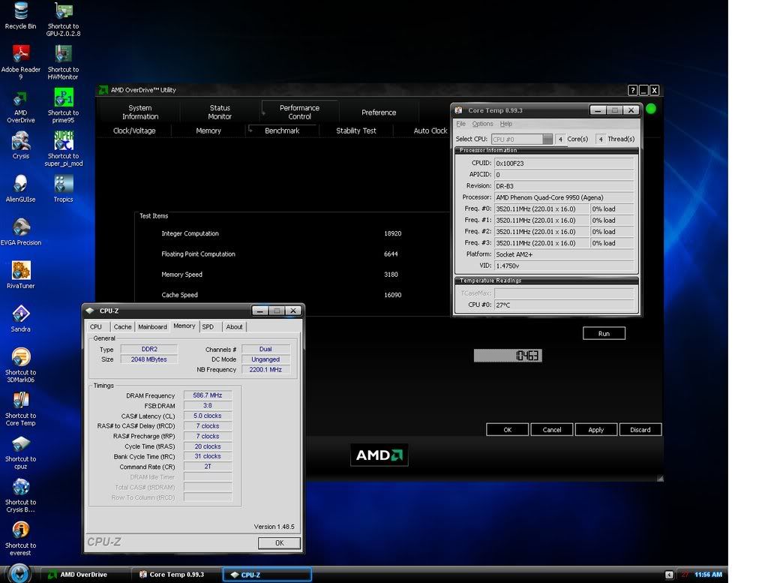Click the Cache Speed score 16090
The image size is (768, 583).
click(x=393, y=296)
